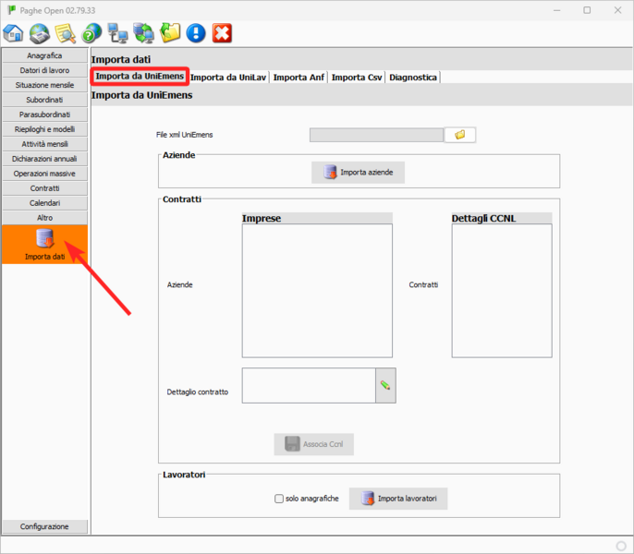Switch to Importa da UniLav tab
This screenshot has height=554, width=634.
tap(228, 78)
